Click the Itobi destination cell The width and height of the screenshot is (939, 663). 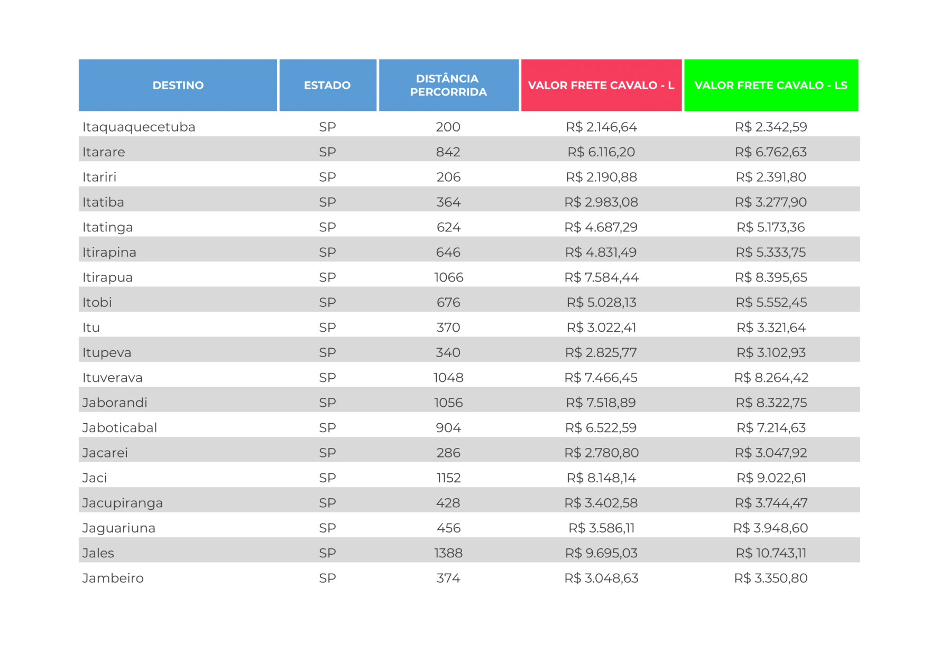97,302
